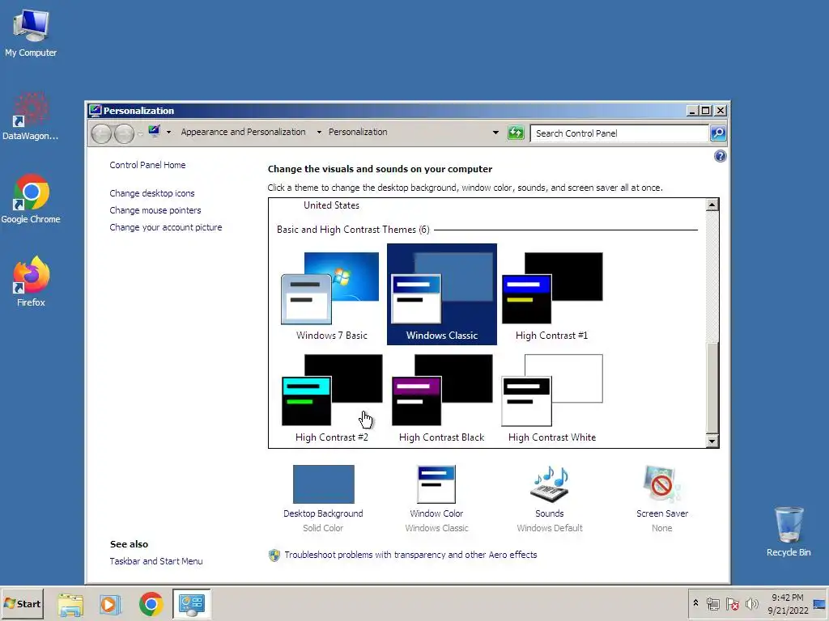Open the Recycle Bin
The width and height of the screenshot is (829, 621).
click(789, 531)
